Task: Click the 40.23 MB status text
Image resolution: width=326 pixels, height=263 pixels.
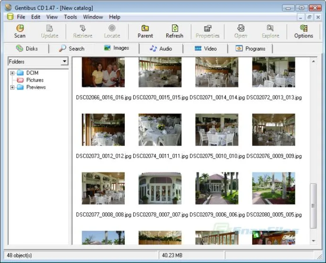Action: coord(172,255)
